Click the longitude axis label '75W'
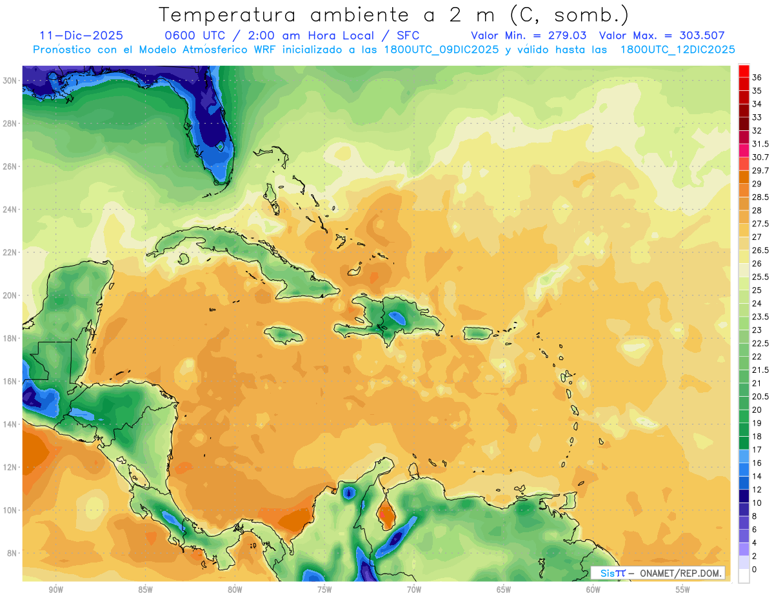This screenshot has height=598, width=774. pyautogui.click(x=324, y=590)
